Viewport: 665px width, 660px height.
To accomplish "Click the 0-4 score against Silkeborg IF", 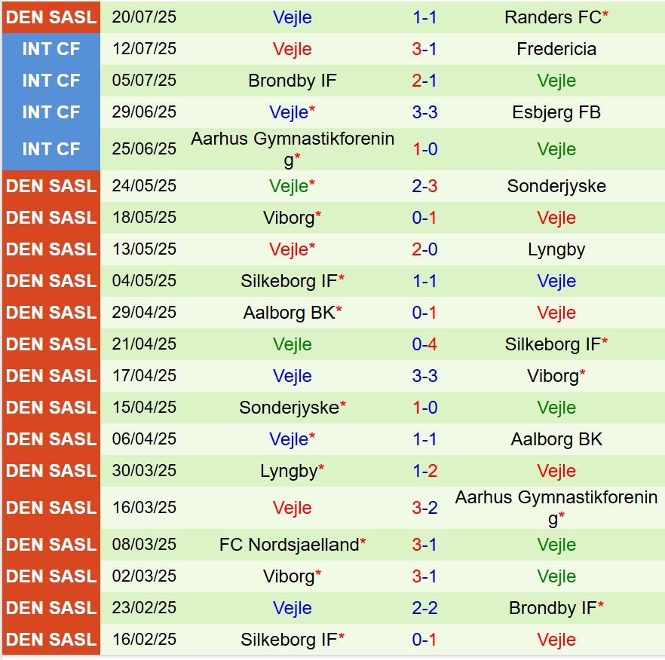I will pyautogui.click(x=424, y=344).
